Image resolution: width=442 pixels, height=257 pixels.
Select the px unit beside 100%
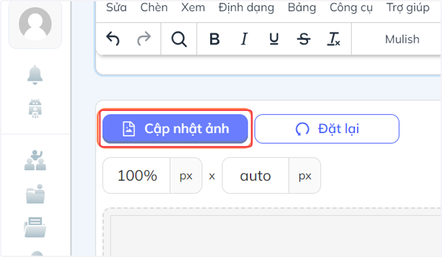[186, 176]
